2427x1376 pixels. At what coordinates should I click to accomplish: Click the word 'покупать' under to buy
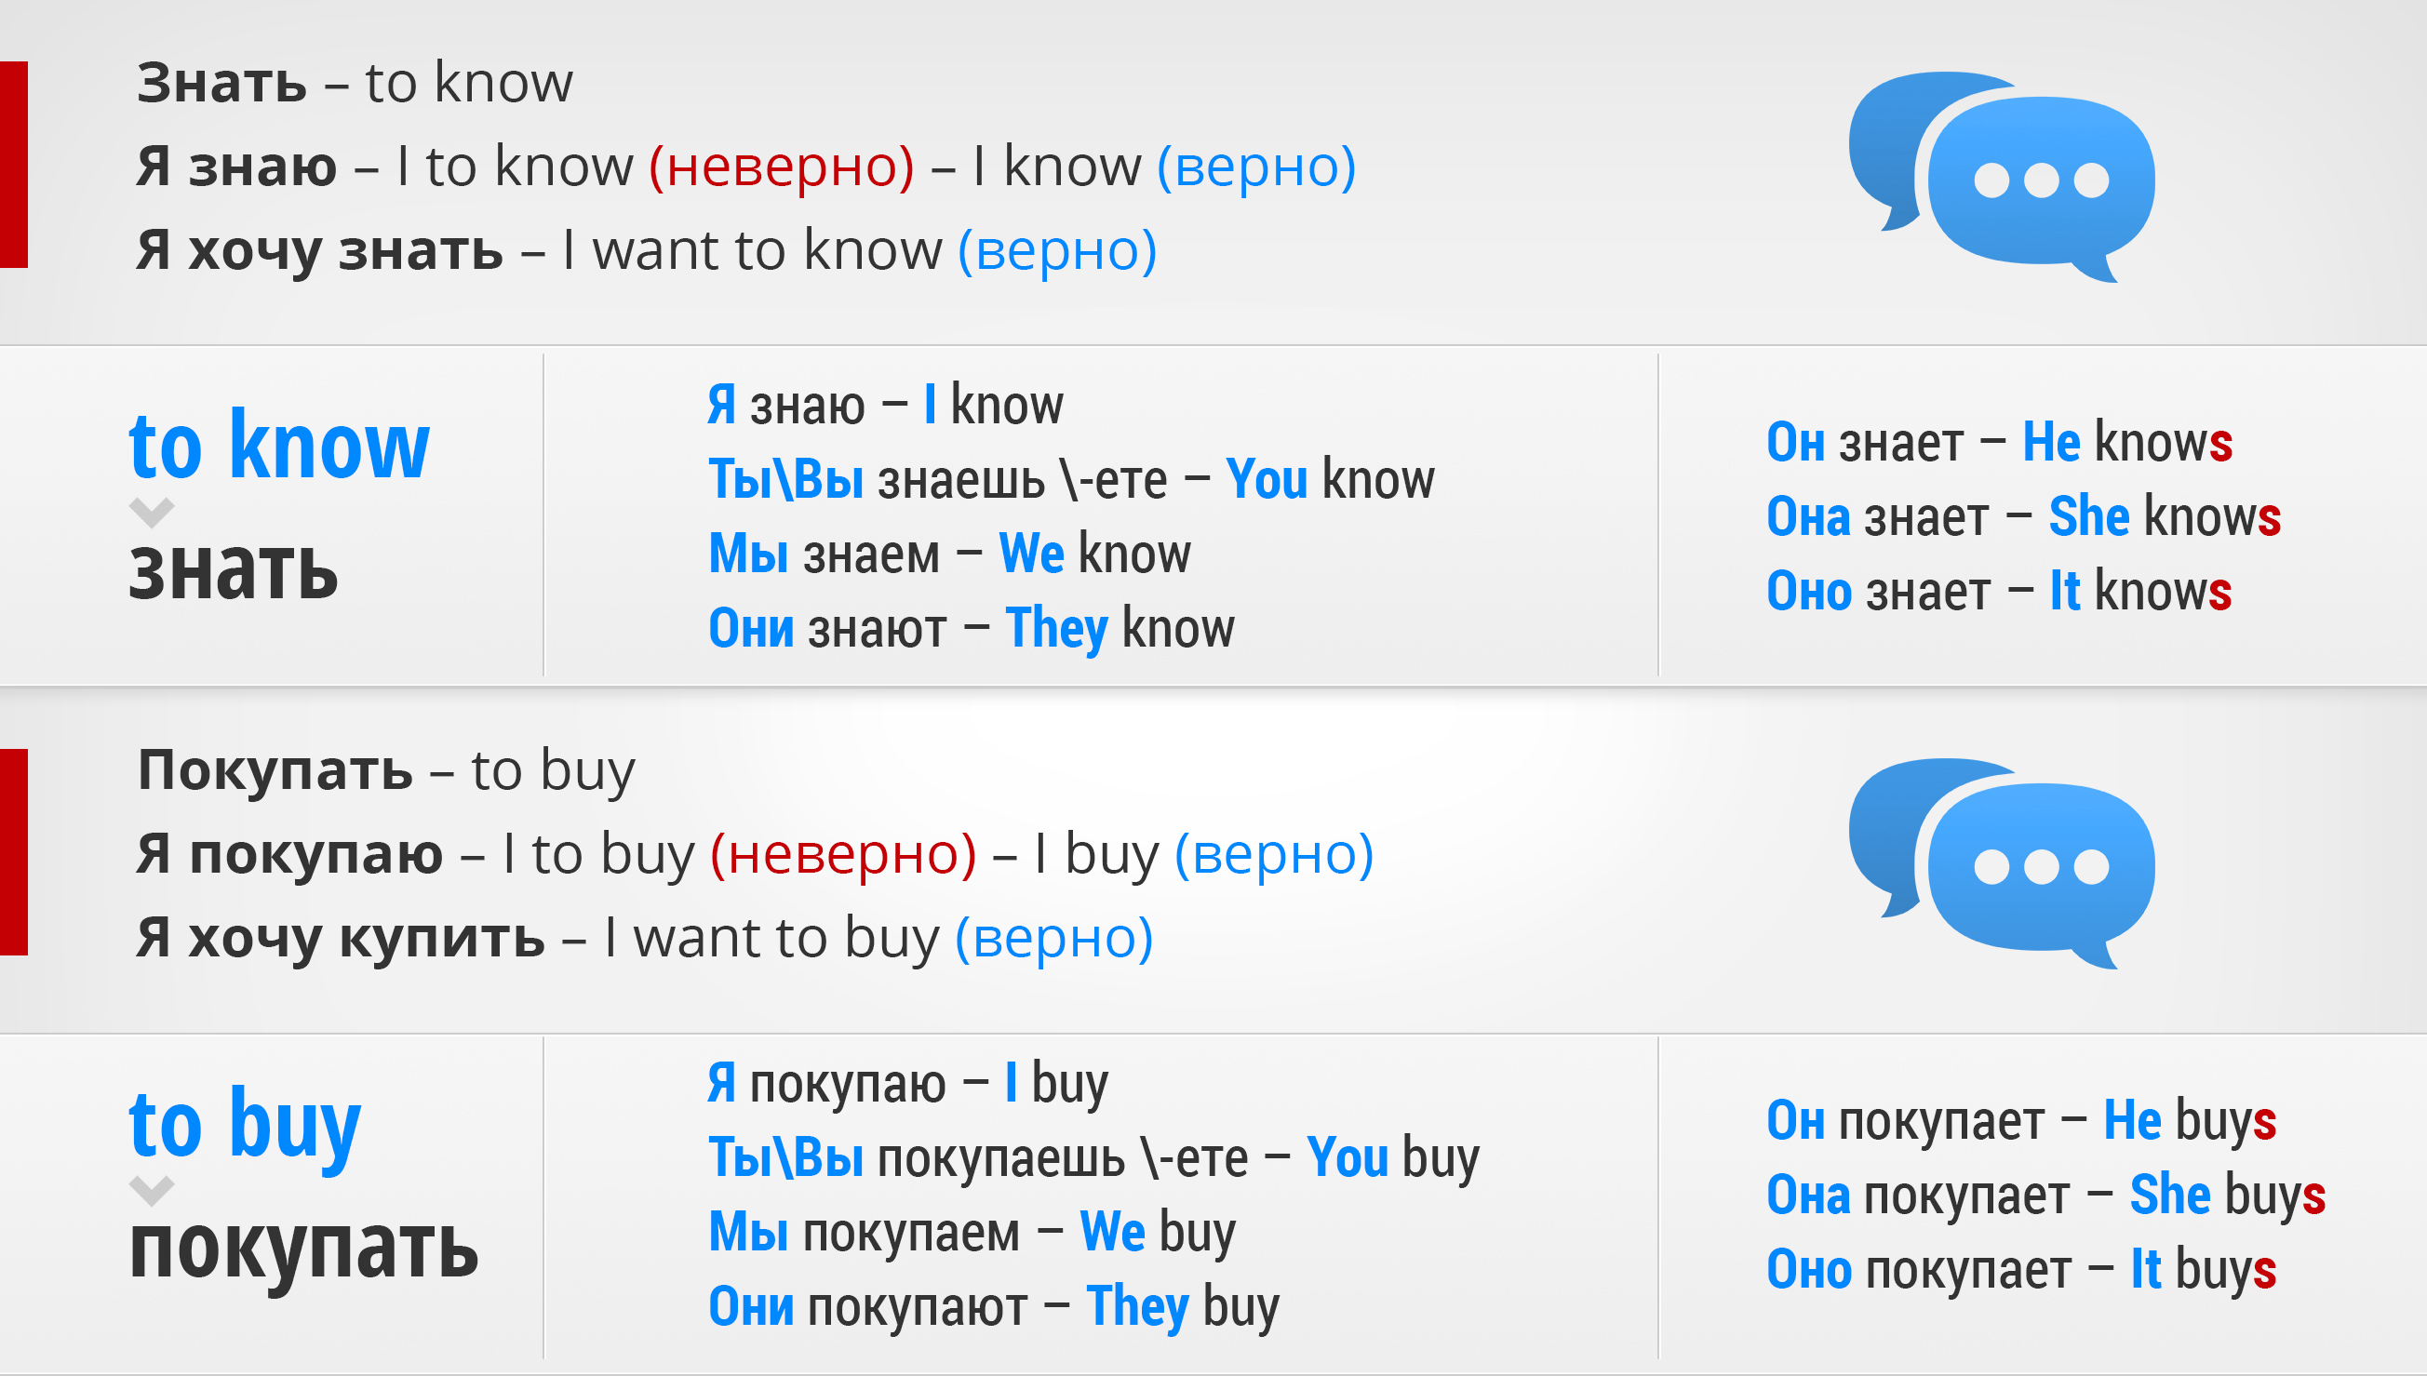(x=303, y=1249)
